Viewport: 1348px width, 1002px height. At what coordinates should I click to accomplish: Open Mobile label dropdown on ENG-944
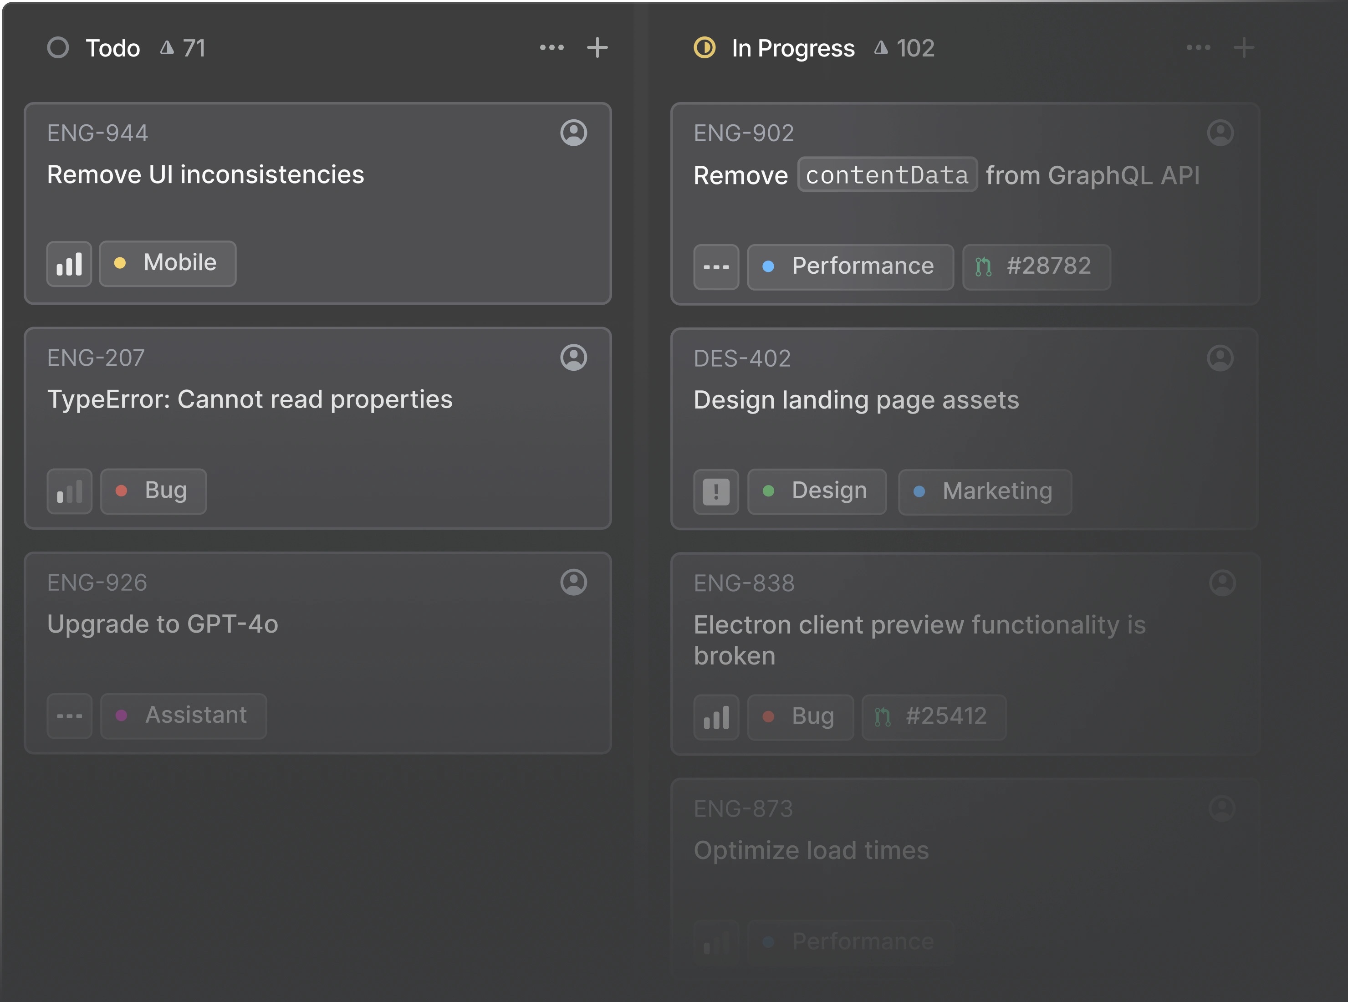(168, 264)
